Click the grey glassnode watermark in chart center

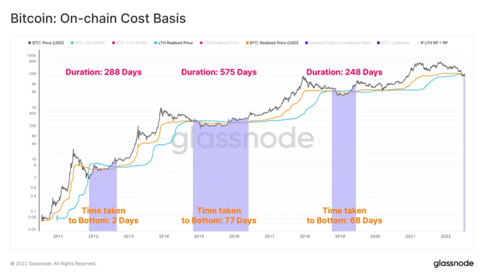coord(242,139)
